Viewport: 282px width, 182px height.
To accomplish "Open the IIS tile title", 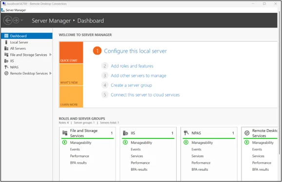I will pos(133,133).
